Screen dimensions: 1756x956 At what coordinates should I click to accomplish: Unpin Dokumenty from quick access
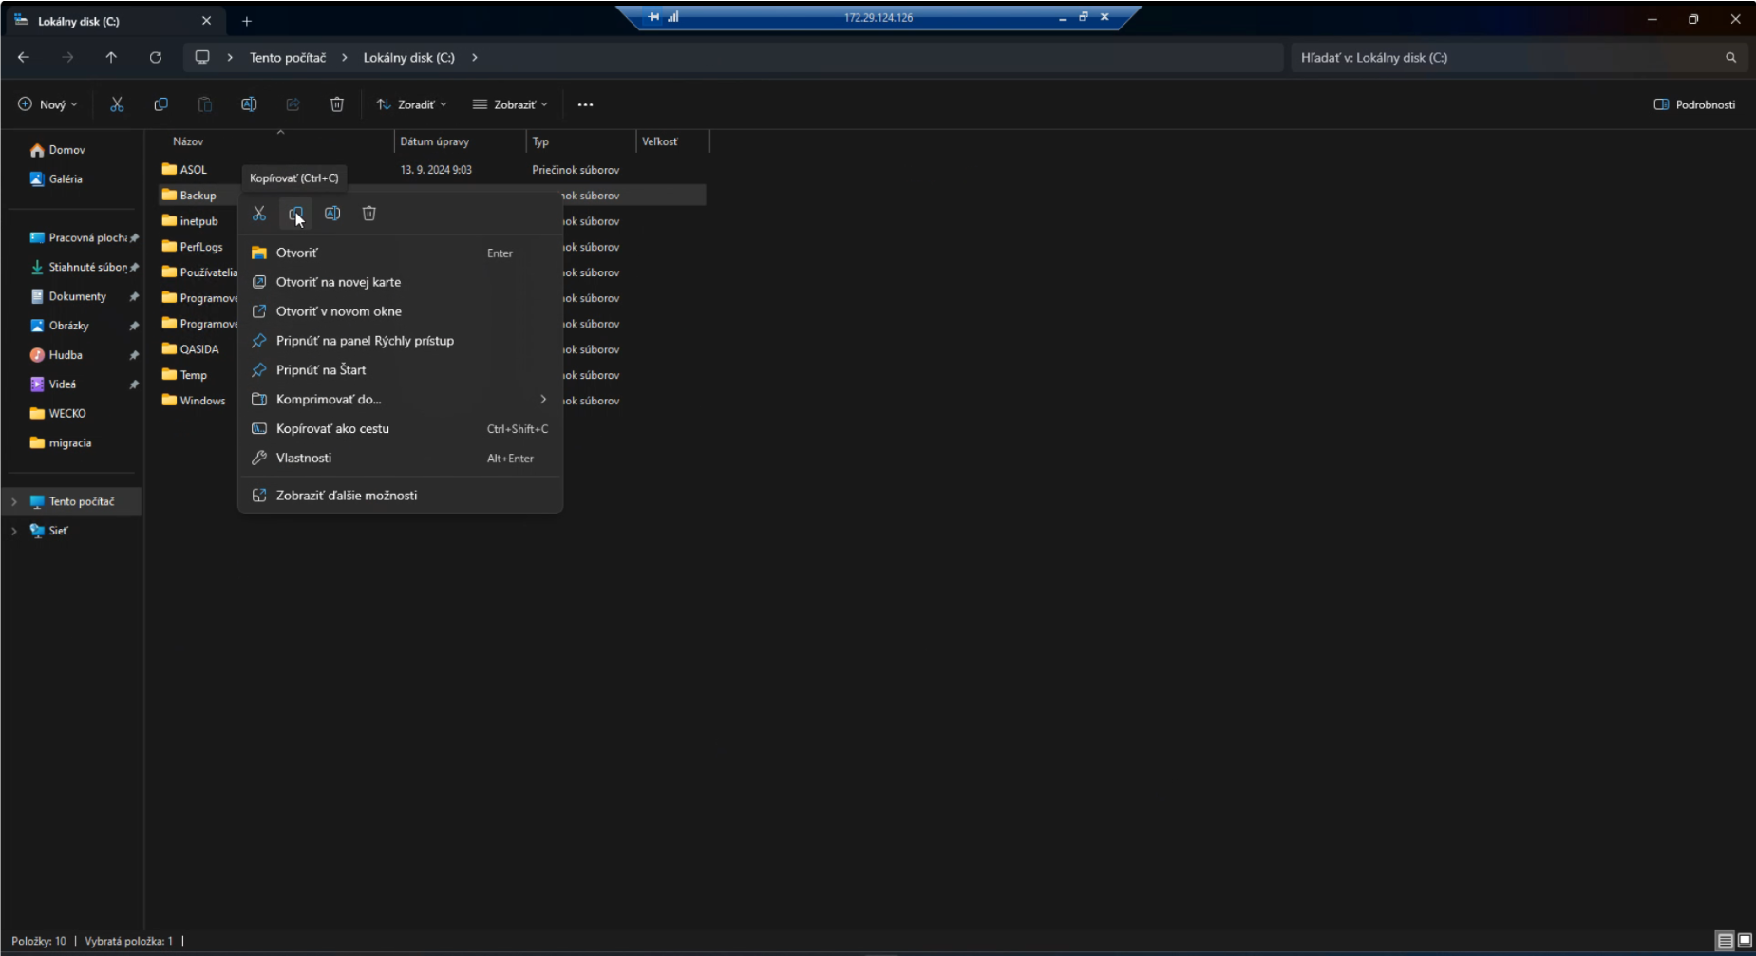[x=134, y=297]
